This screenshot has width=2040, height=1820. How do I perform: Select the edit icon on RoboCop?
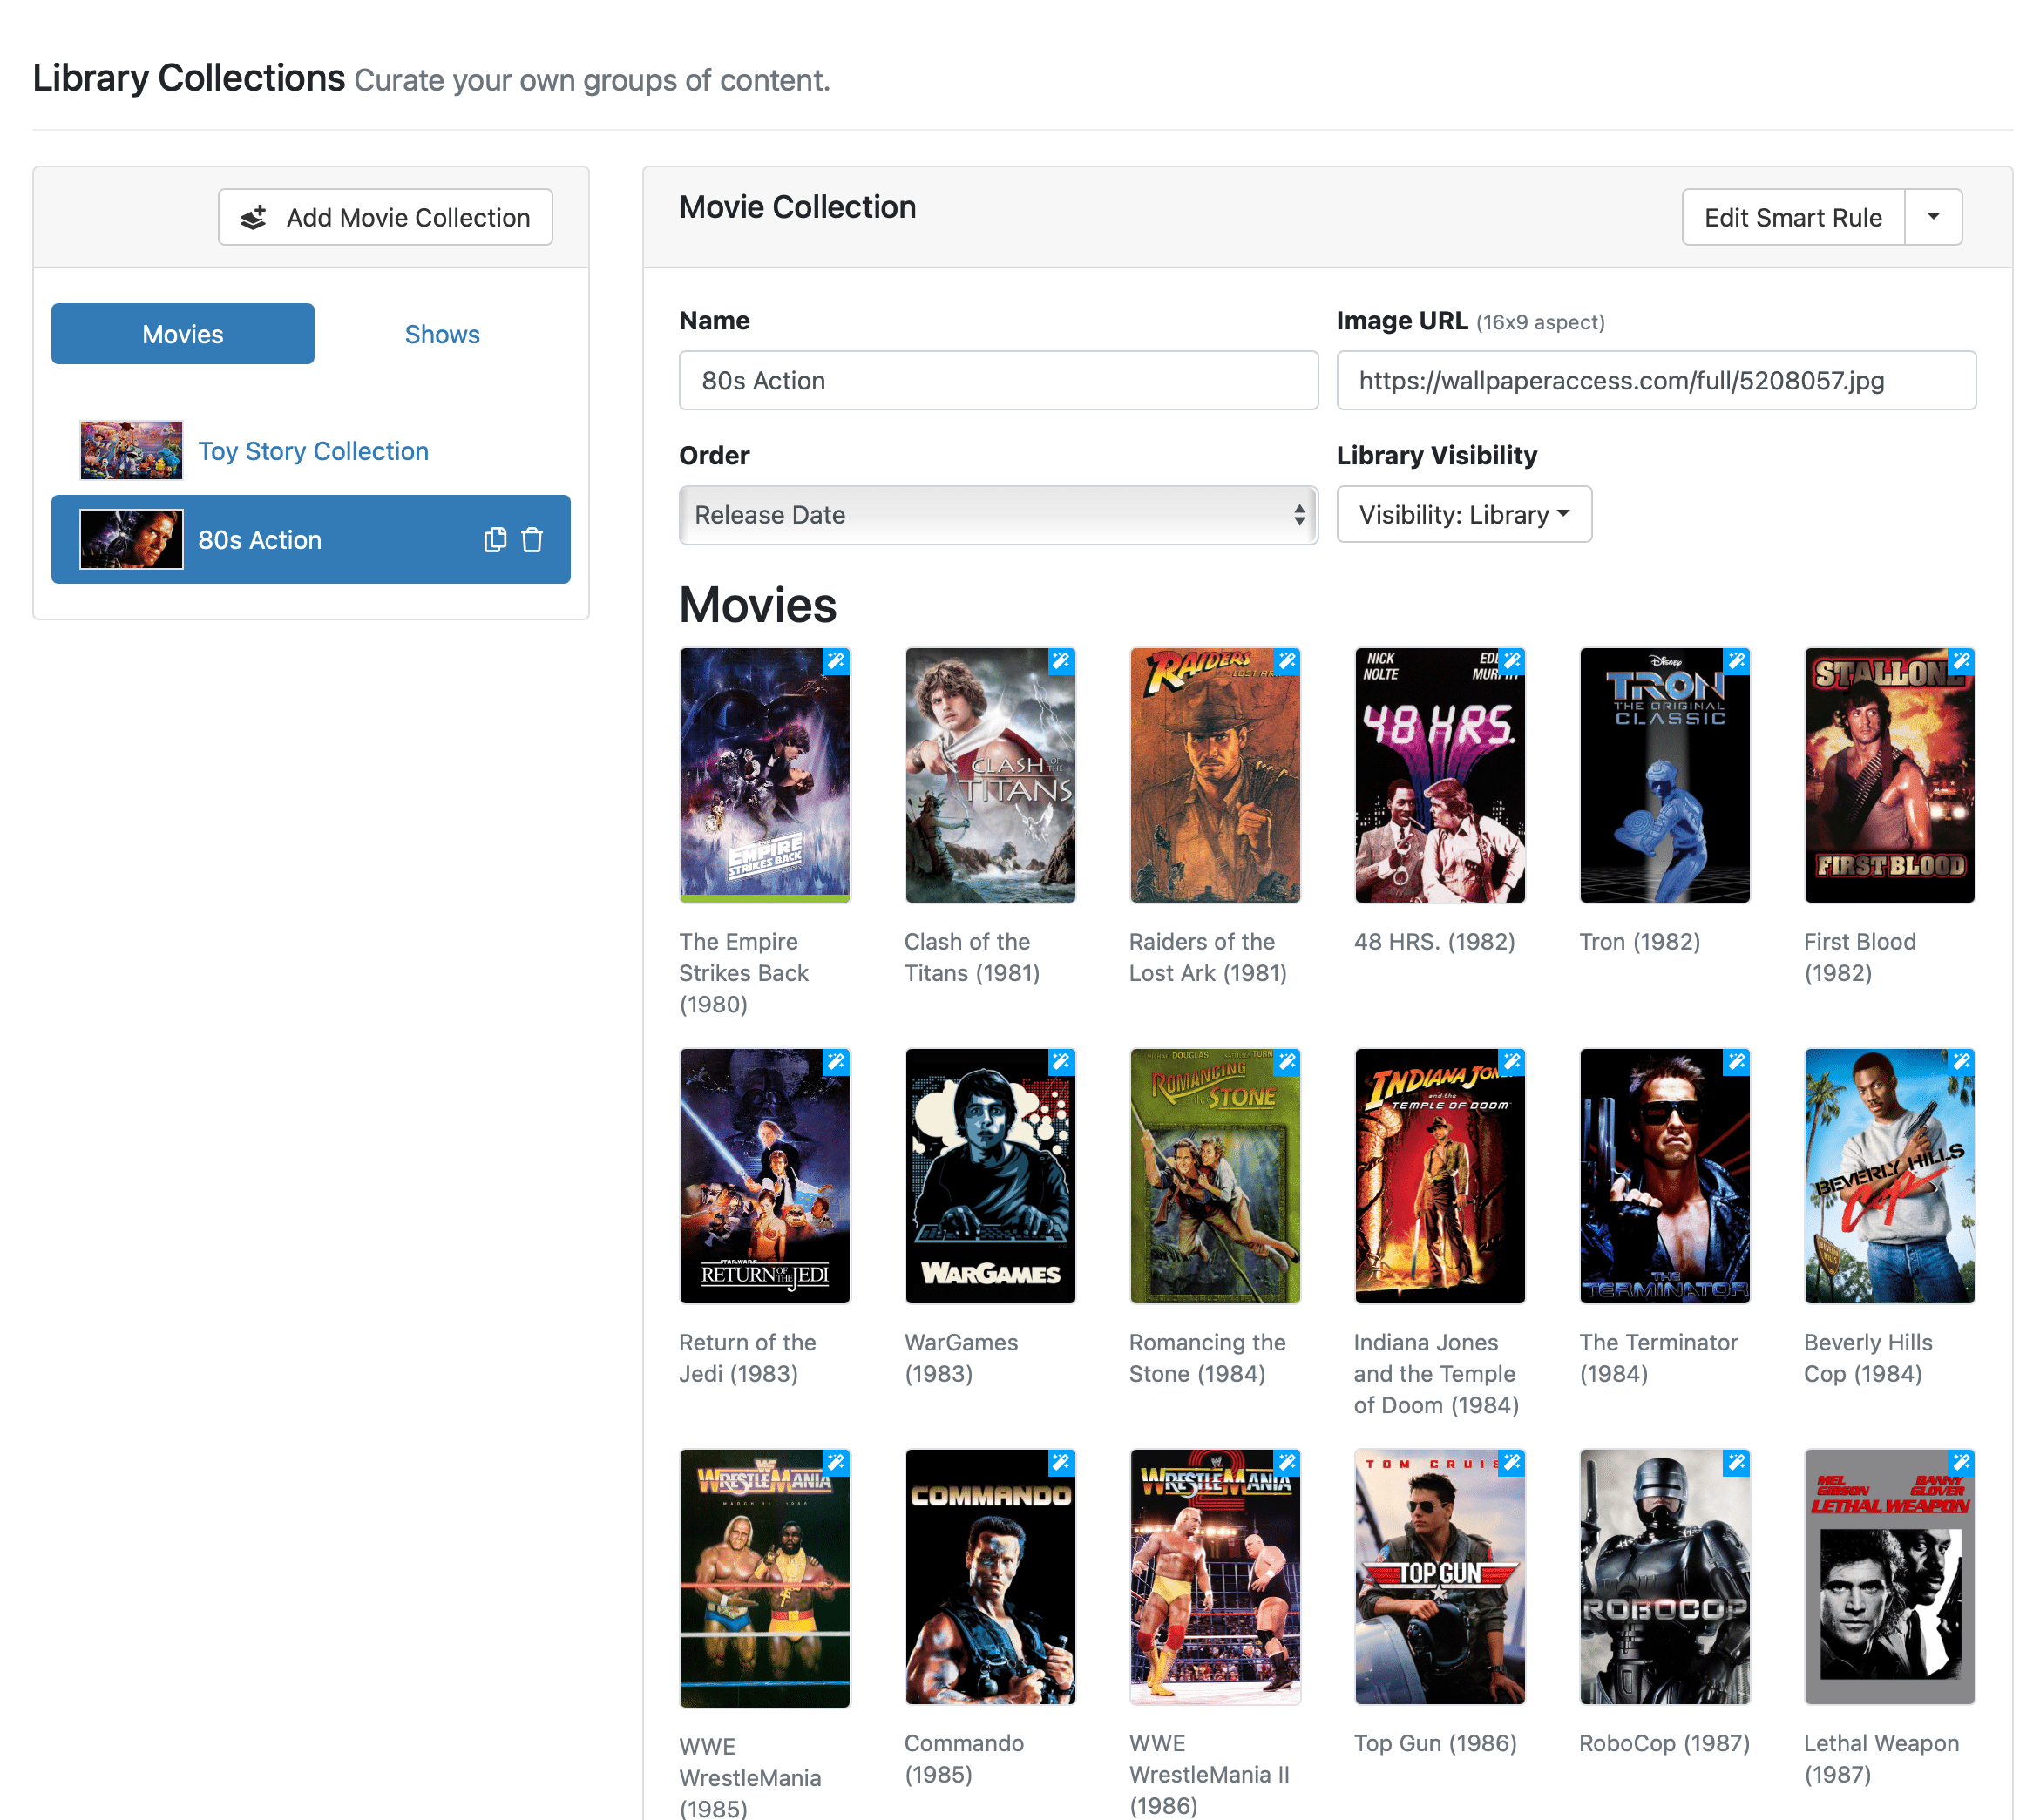coord(1736,1463)
